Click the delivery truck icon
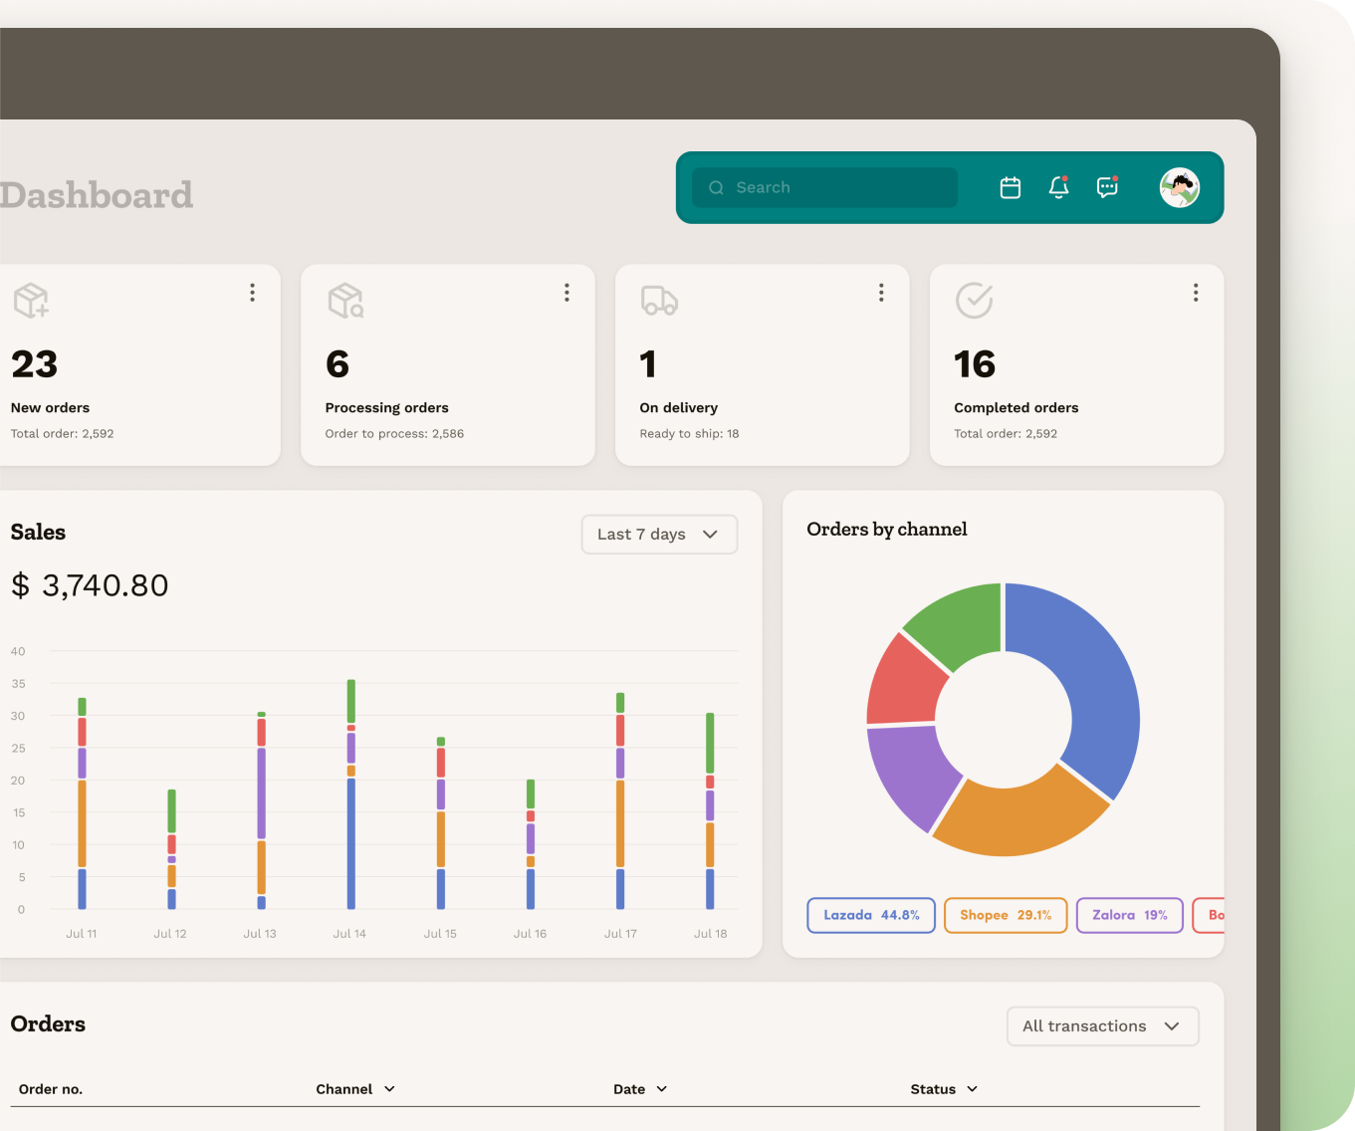This screenshot has height=1131, width=1355. [x=659, y=300]
